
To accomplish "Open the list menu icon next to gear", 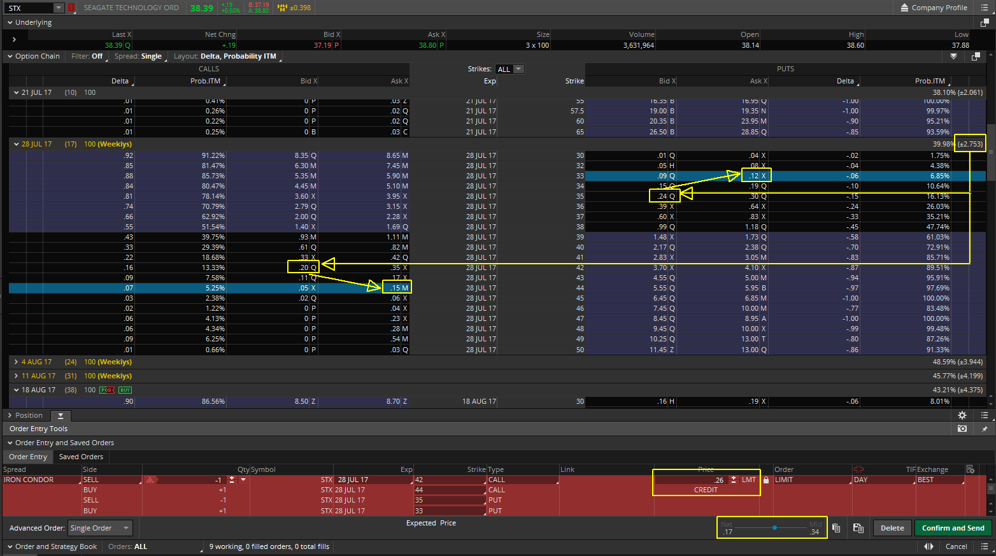I will point(985,415).
